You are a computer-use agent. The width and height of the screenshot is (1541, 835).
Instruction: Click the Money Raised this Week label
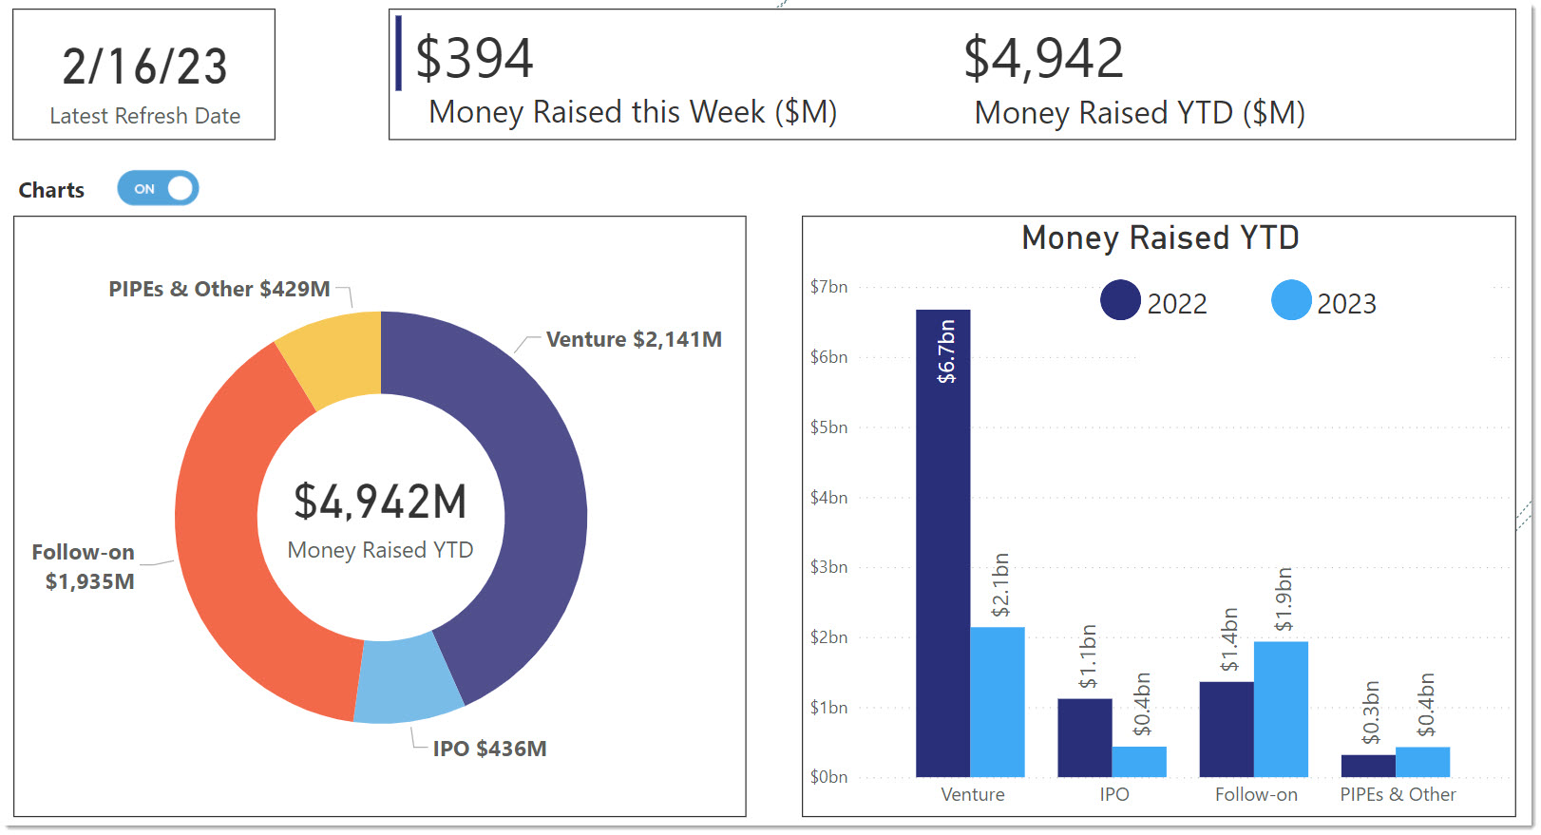point(633,112)
